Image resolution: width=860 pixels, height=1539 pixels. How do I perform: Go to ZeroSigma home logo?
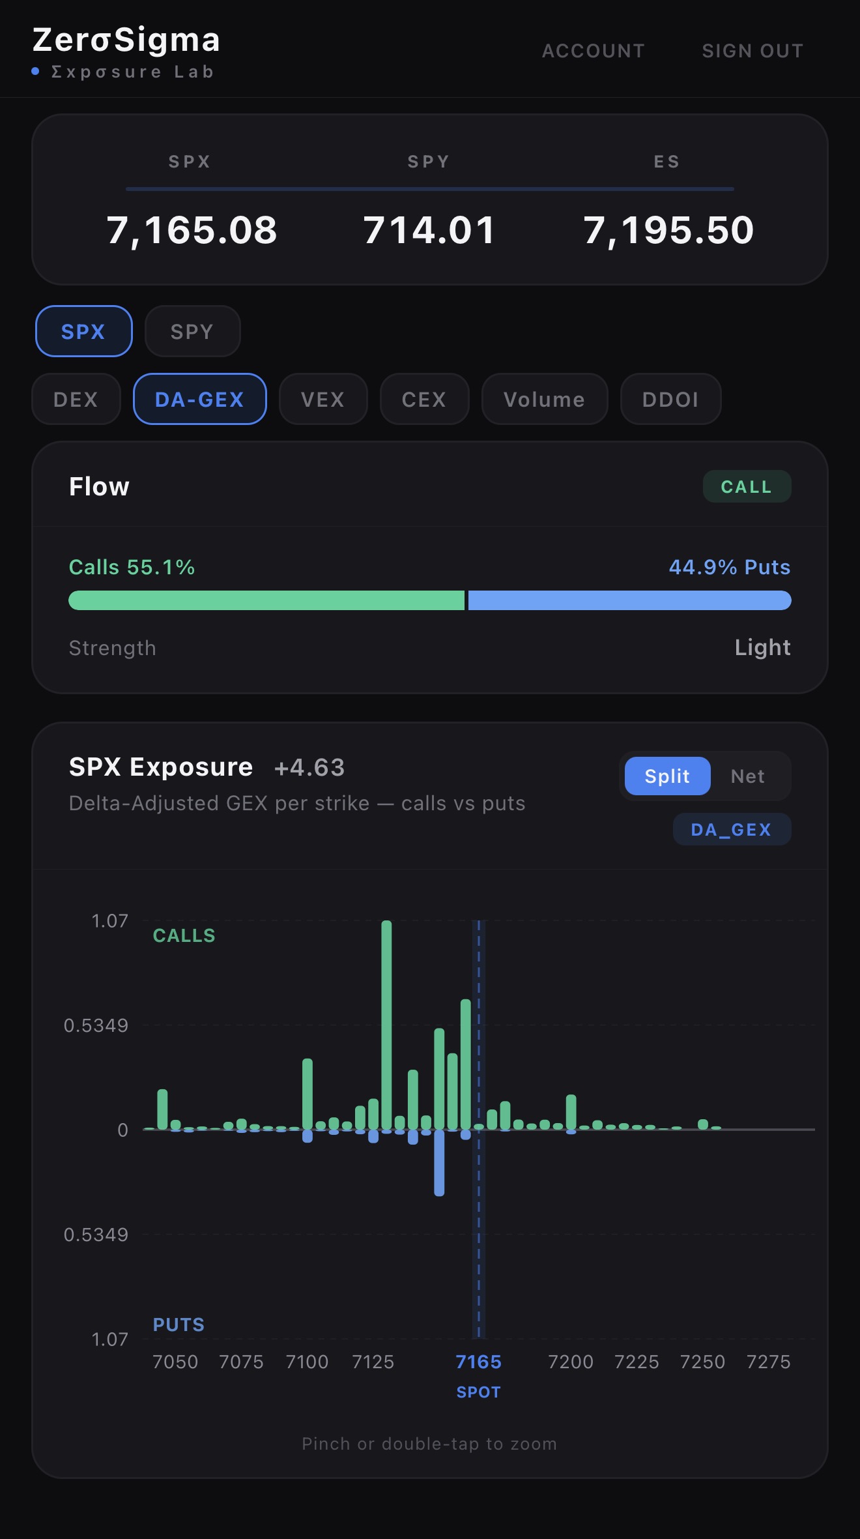[x=126, y=40]
